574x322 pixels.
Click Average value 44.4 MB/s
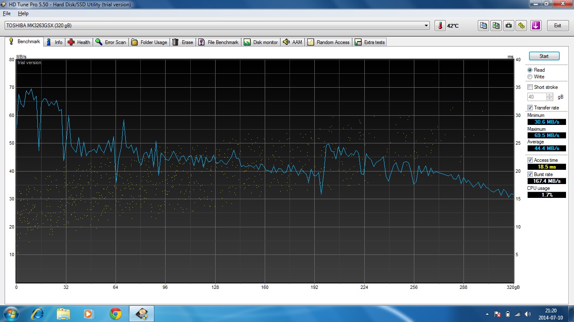pyautogui.click(x=547, y=148)
